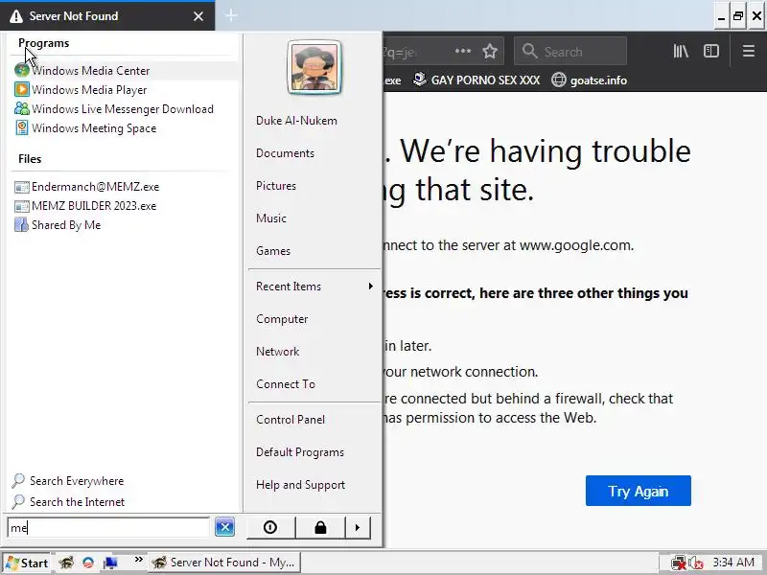Open Computer from Start menu
The width and height of the screenshot is (767, 575).
point(282,319)
